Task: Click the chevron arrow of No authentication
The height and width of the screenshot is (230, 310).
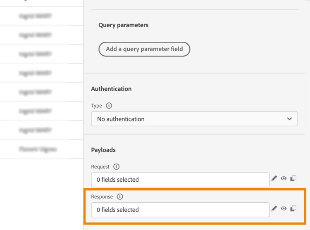Action: pos(289,119)
